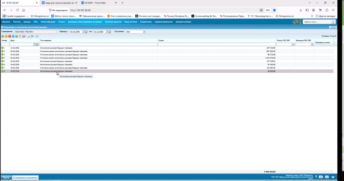Image resolution: width=344 pixels, height=181 pixels.
Task: Click the green add record toolbar icon
Action: [x=3, y=36]
